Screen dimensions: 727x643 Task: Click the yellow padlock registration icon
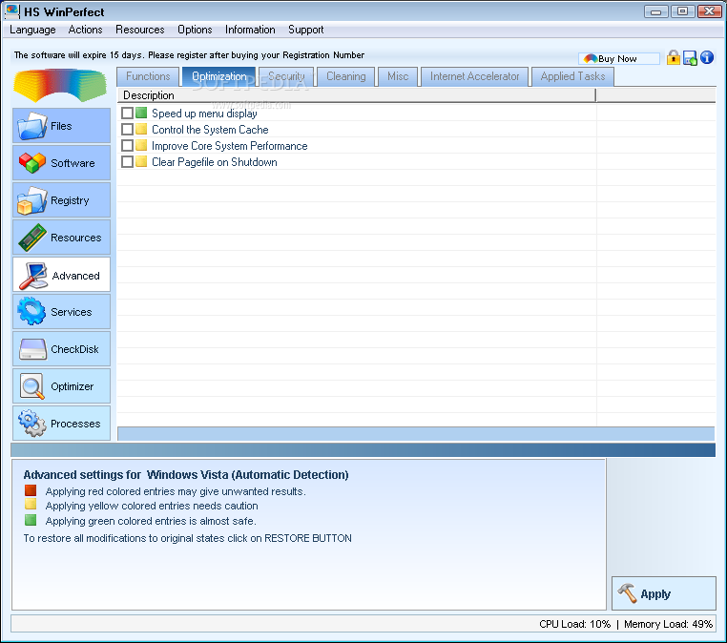coord(674,57)
